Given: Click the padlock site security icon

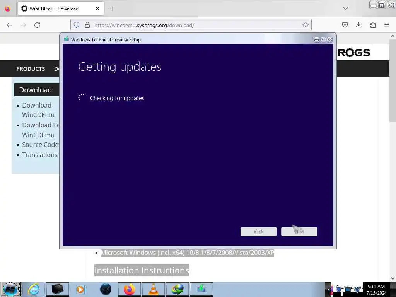Looking at the screenshot, I should (x=87, y=25).
